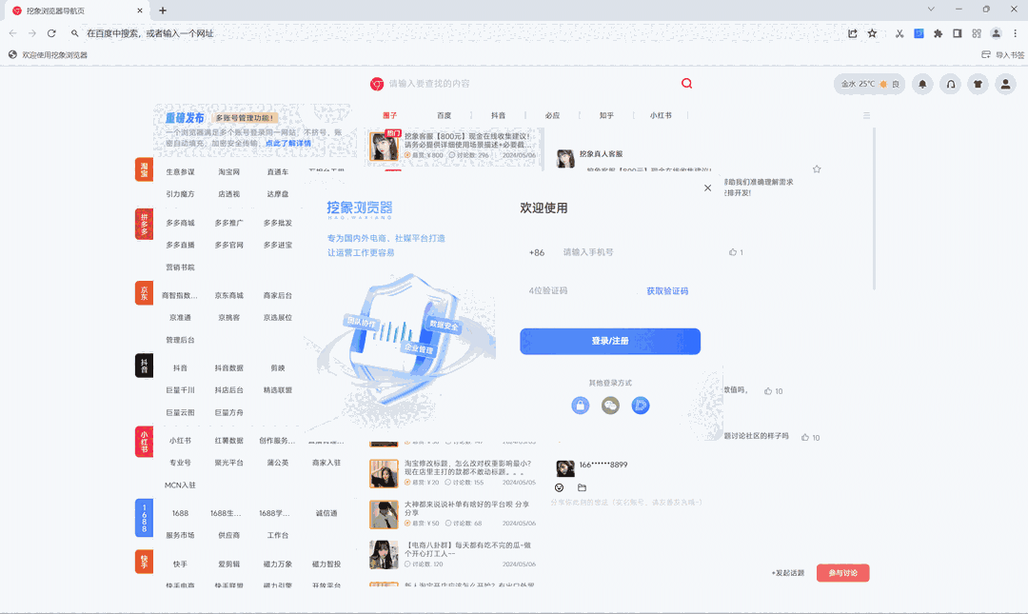Open the browser extensions puzzle icon
1028x614 pixels.
[x=936, y=32]
